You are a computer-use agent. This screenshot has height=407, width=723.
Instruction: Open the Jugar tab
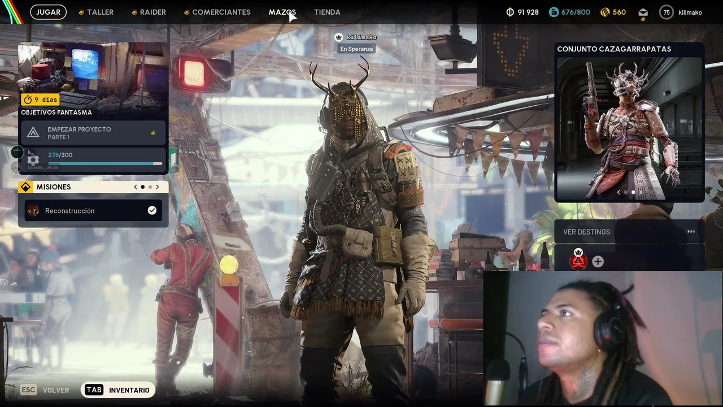[x=49, y=12]
